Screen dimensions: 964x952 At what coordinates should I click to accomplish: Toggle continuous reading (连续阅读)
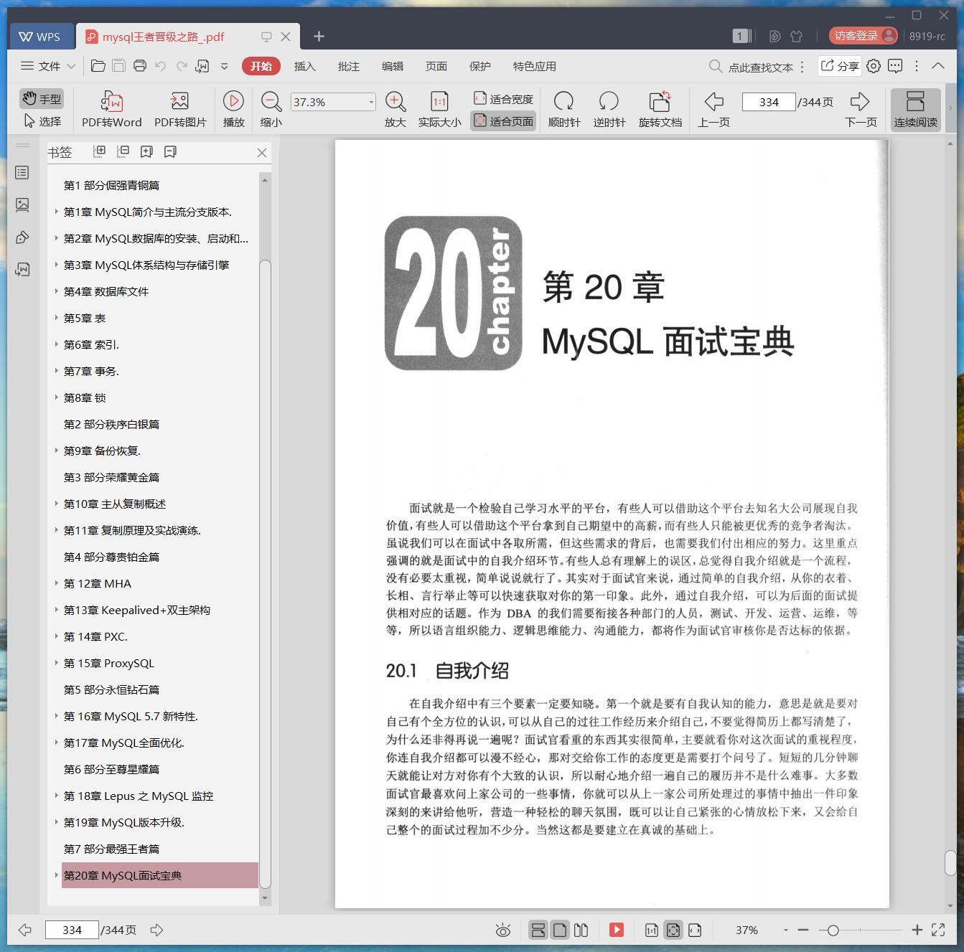click(x=915, y=109)
